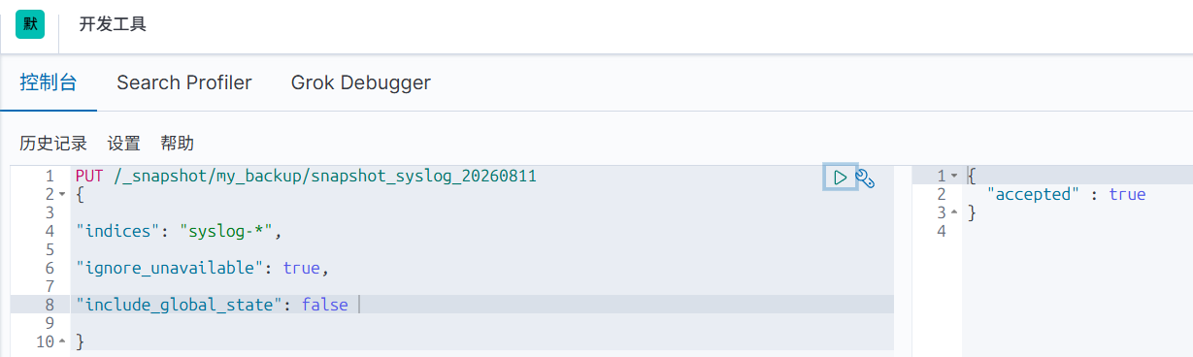Collapse the response JSON fold arrow at line 1
This screenshot has height=357, width=1193.
point(954,176)
